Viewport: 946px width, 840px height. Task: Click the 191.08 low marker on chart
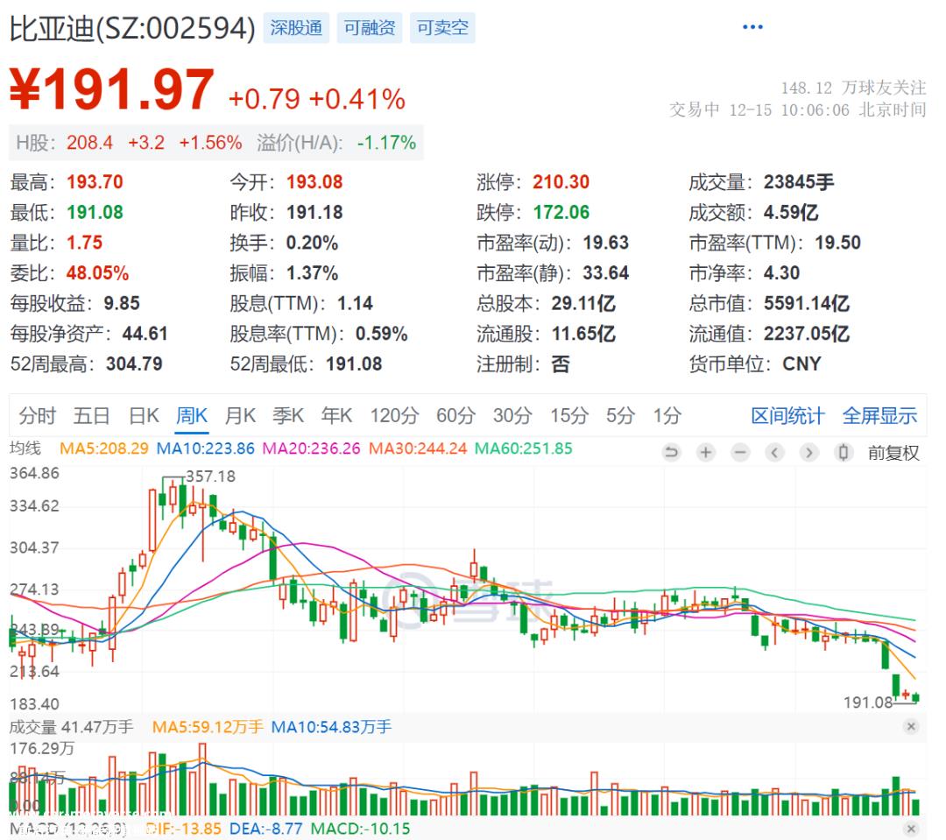(867, 702)
